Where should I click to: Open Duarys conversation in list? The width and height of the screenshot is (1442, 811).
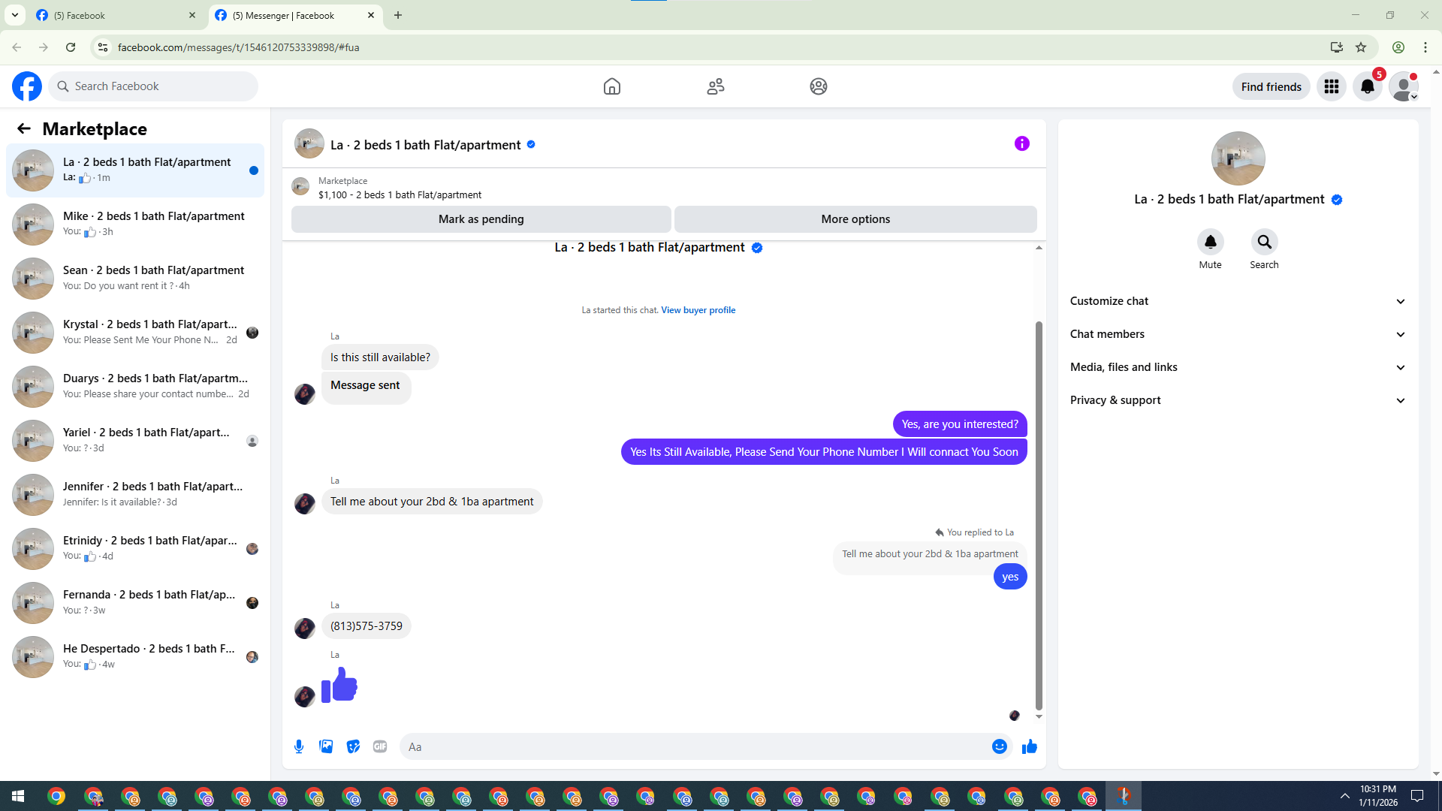point(135,387)
